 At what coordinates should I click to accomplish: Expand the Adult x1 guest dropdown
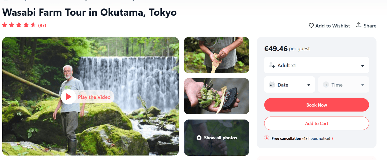point(362,66)
